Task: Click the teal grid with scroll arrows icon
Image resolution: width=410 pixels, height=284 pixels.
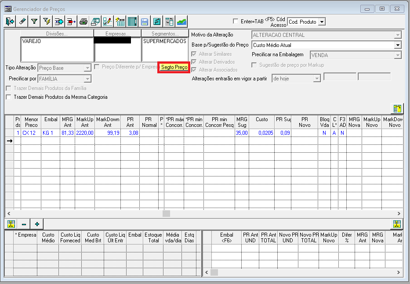Action: coord(132,22)
